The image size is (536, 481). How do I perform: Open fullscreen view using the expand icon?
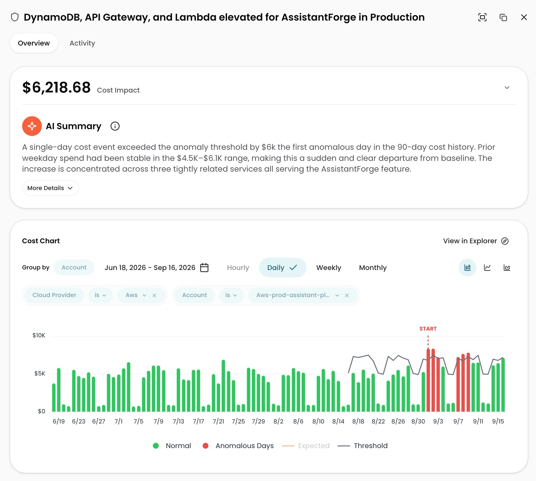(482, 17)
